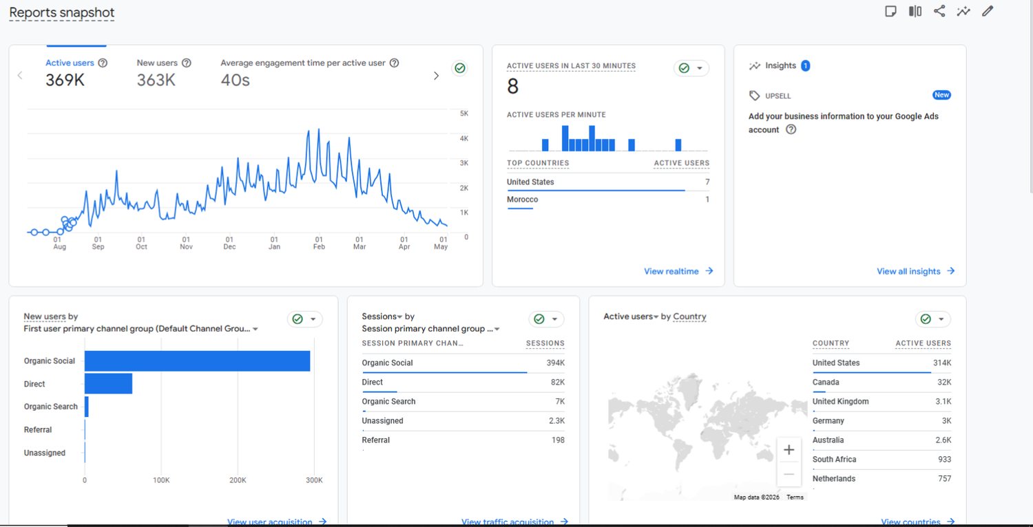Click the Insights trend icon in the card
This screenshot has width=1033, height=527.
755,65
